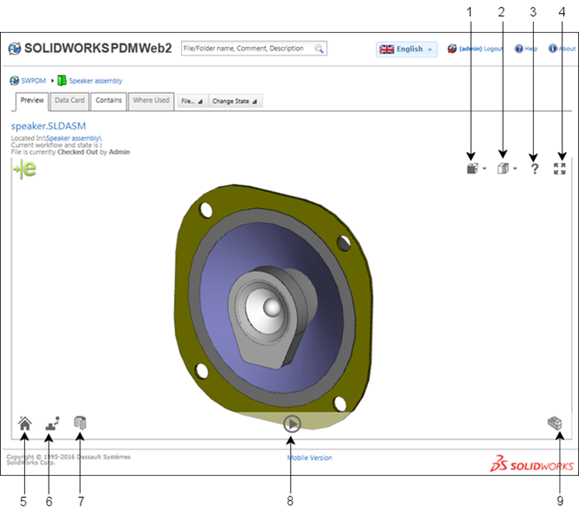Image resolution: width=579 pixels, height=507 pixels.
Task: Enter full screen preview mode
Action: click(x=559, y=168)
